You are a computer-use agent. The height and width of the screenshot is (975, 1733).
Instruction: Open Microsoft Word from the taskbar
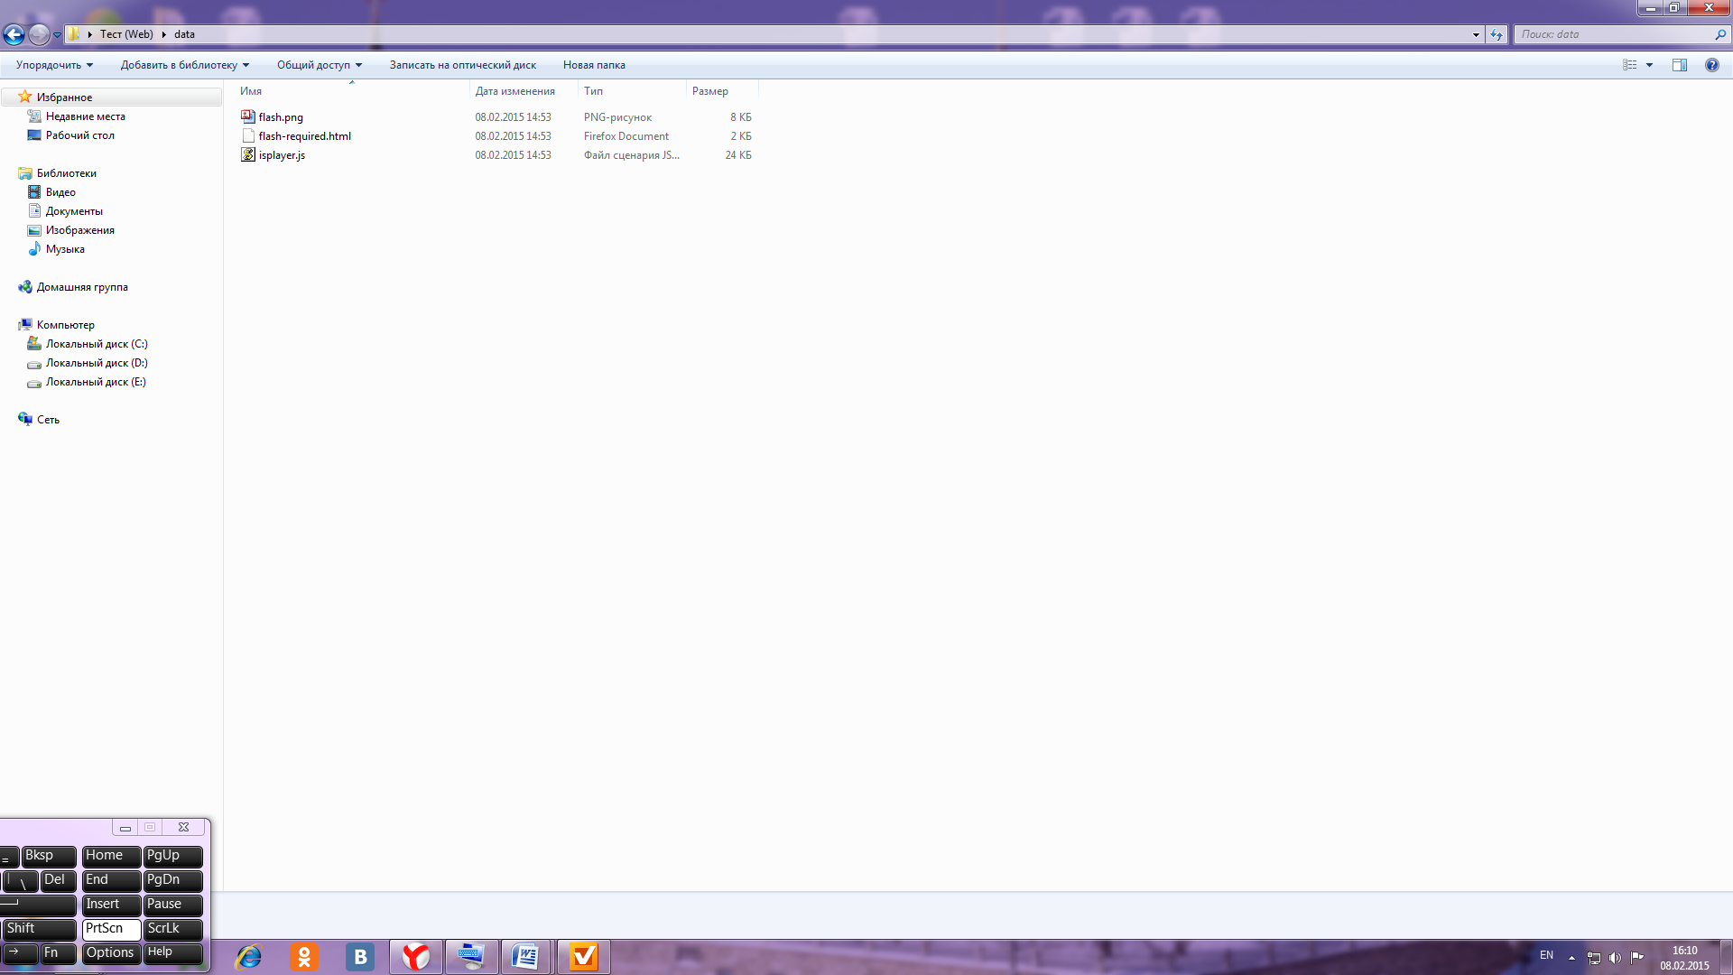pos(525,957)
